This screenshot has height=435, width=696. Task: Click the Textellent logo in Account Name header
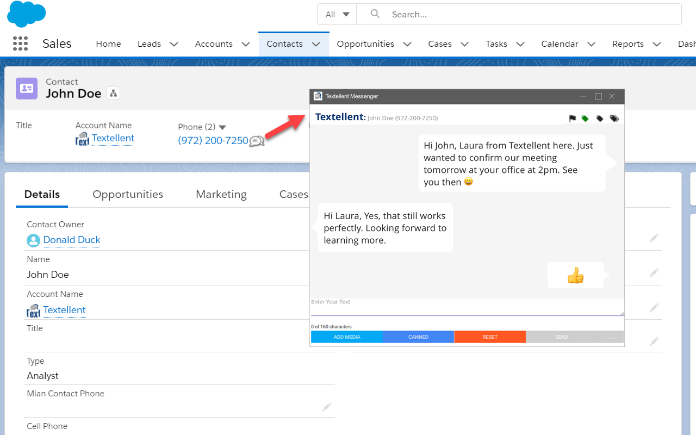point(82,139)
